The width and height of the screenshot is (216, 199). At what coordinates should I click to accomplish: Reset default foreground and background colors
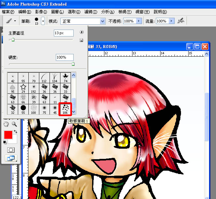point(5,142)
